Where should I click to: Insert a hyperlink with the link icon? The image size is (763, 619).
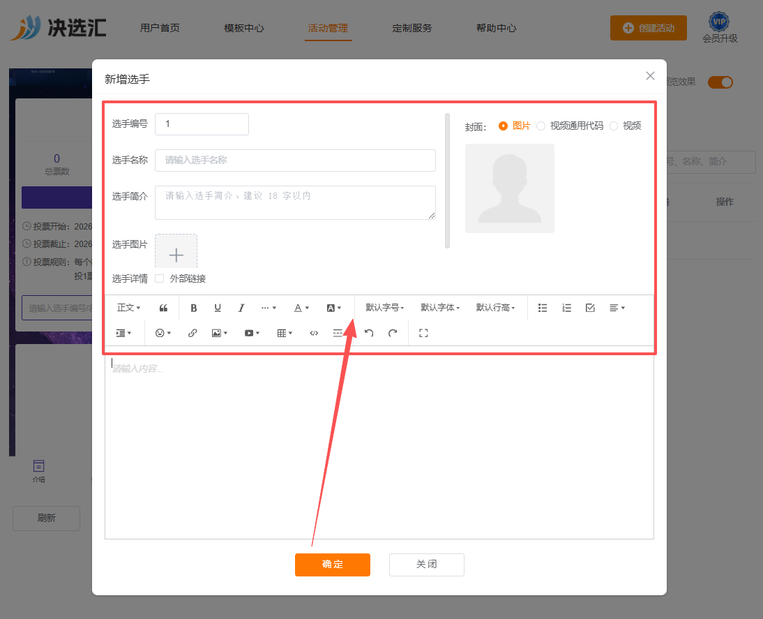(192, 333)
